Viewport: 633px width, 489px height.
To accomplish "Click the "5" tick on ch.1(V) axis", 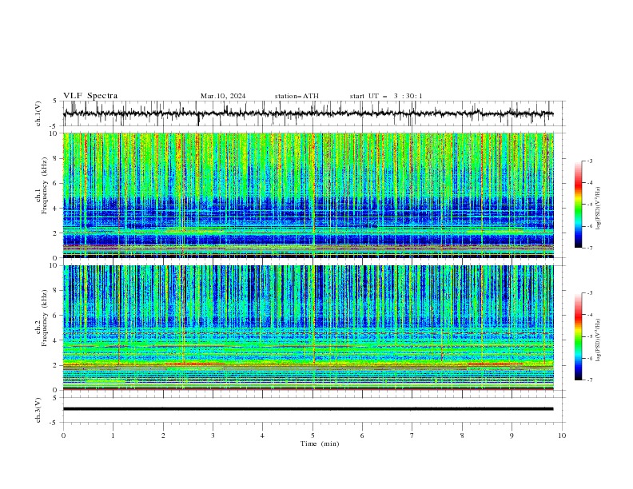I will tap(55, 101).
